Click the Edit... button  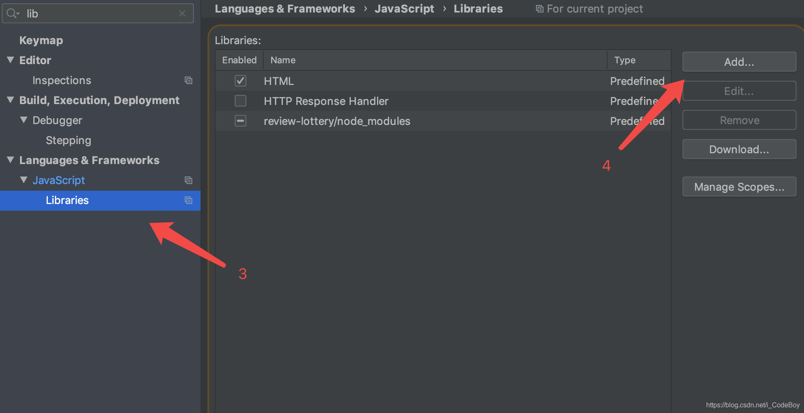click(739, 91)
